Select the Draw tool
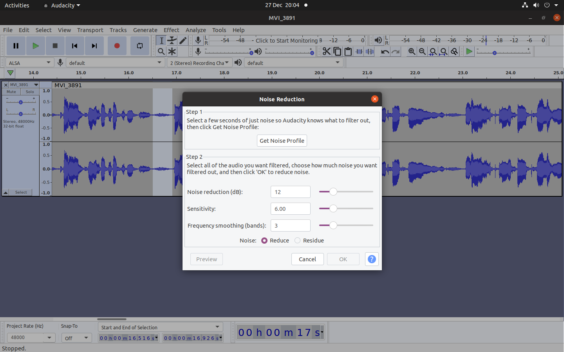Screen dimensions: 564x352 click(x=183, y=40)
